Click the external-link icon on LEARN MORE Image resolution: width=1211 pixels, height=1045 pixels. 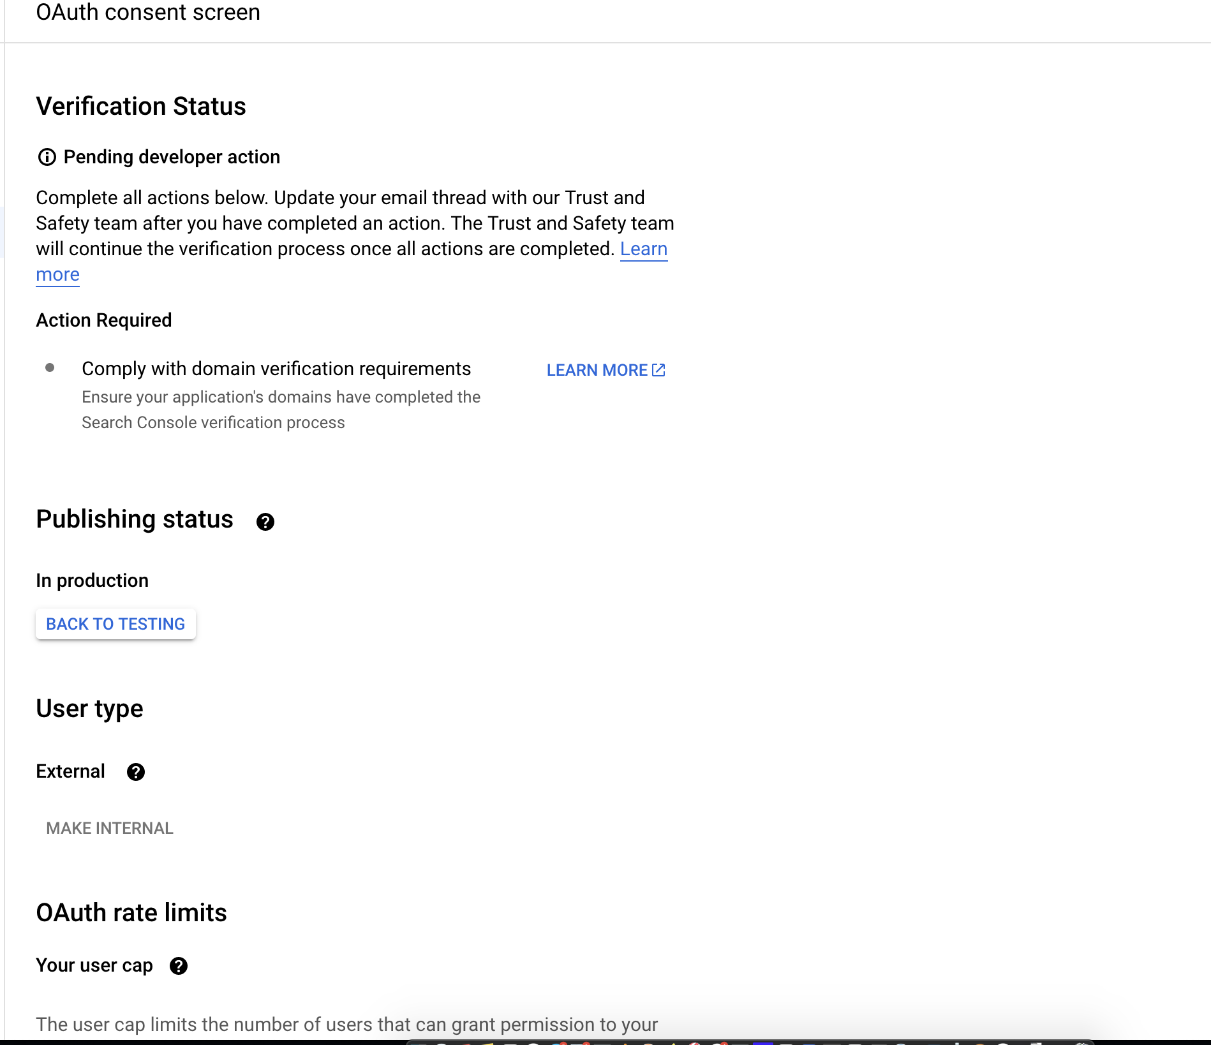tap(658, 370)
